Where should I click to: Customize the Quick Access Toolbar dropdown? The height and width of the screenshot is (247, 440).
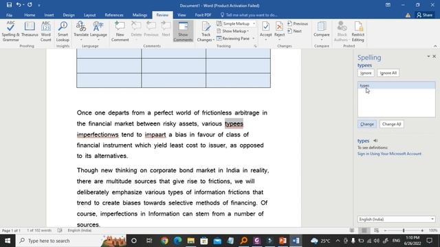coord(39,5)
